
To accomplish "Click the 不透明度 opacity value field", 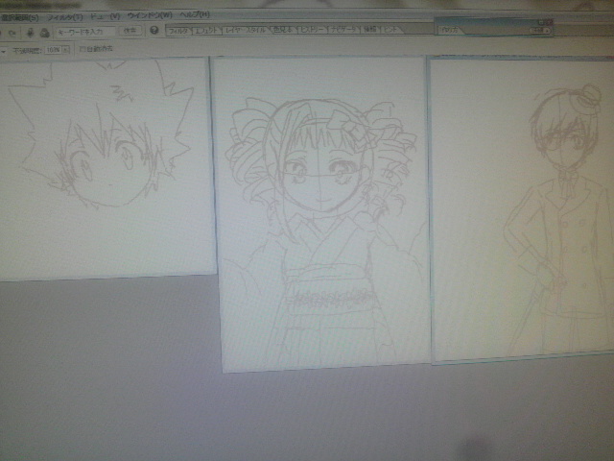I will pos(53,50).
